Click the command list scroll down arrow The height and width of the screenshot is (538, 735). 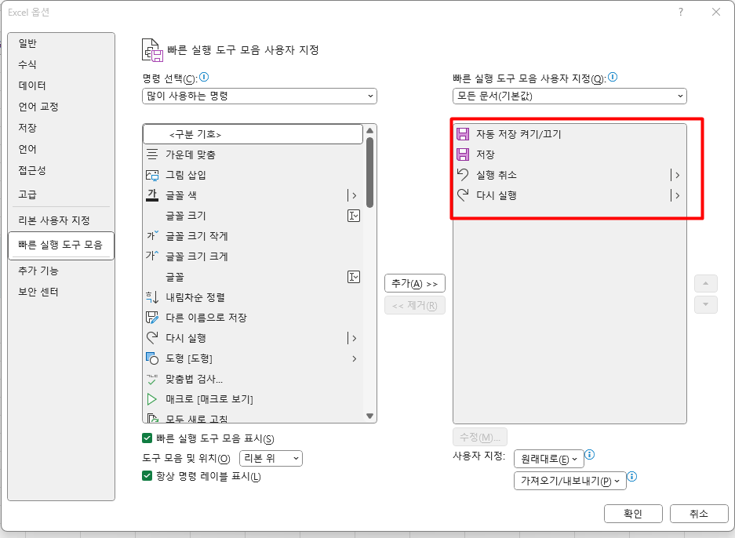(x=369, y=416)
